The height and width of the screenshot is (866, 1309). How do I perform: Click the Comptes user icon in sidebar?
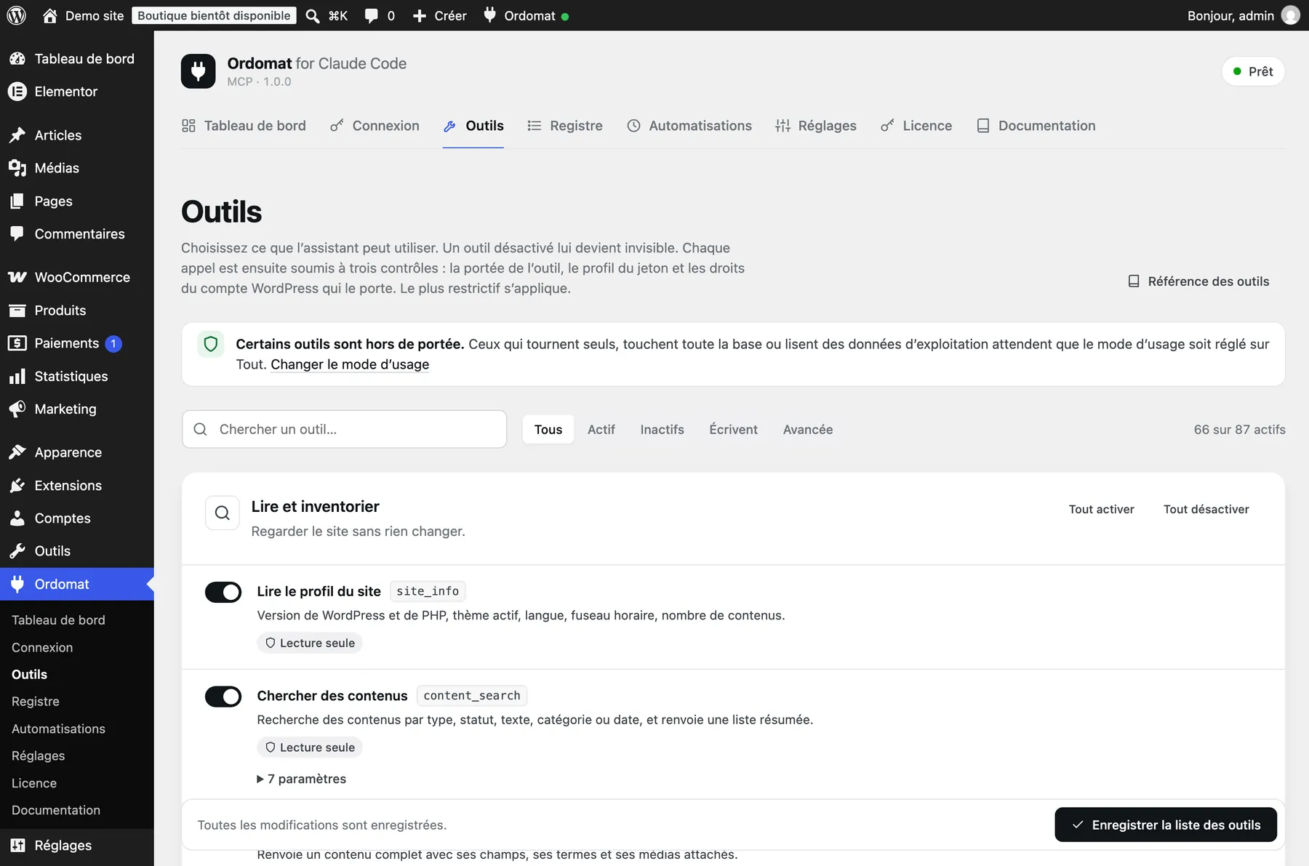(x=17, y=518)
